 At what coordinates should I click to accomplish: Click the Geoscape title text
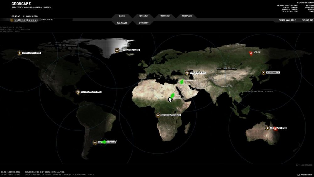click(x=21, y=4)
